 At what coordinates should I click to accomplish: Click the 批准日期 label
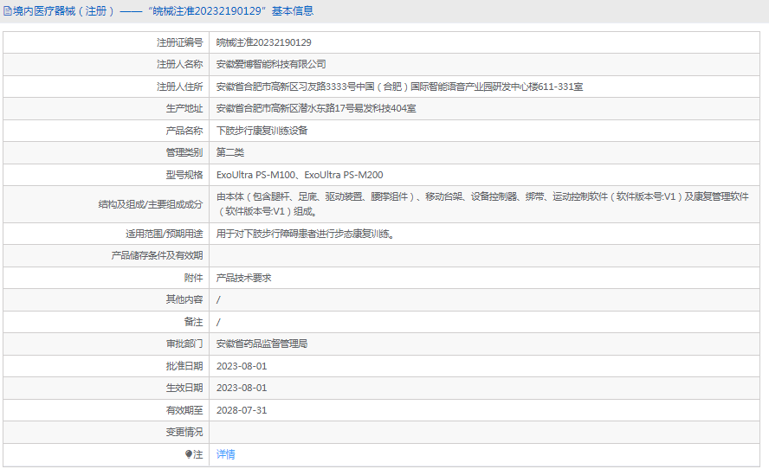click(x=184, y=366)
